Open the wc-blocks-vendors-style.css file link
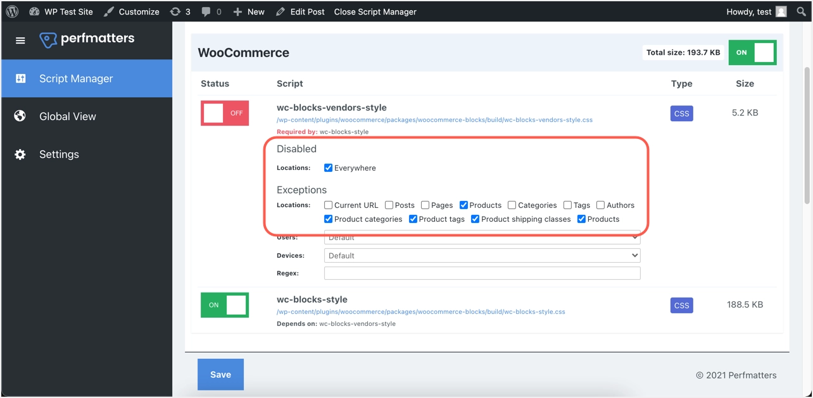This screenshot has width=813, height=398. click(434, 120)
